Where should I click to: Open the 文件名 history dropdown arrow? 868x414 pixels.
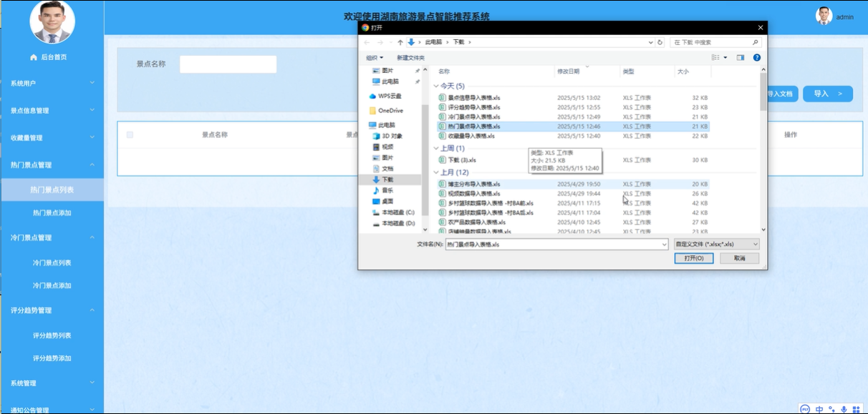point(665,244)
